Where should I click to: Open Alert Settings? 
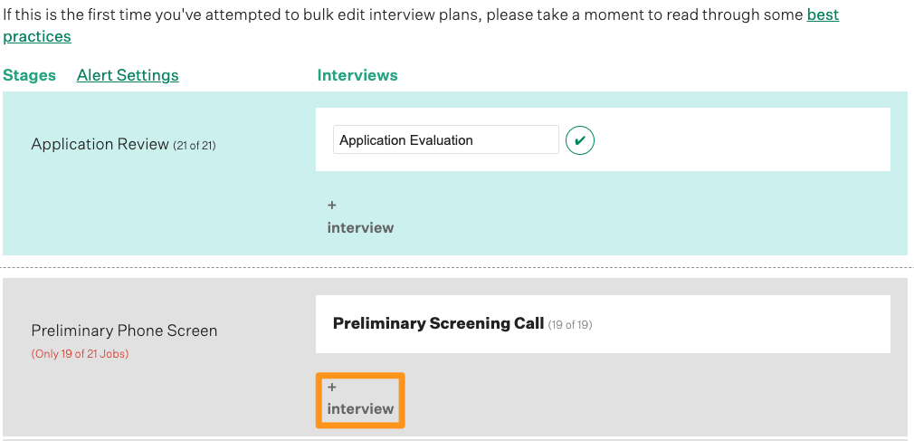tap(128, 75)
